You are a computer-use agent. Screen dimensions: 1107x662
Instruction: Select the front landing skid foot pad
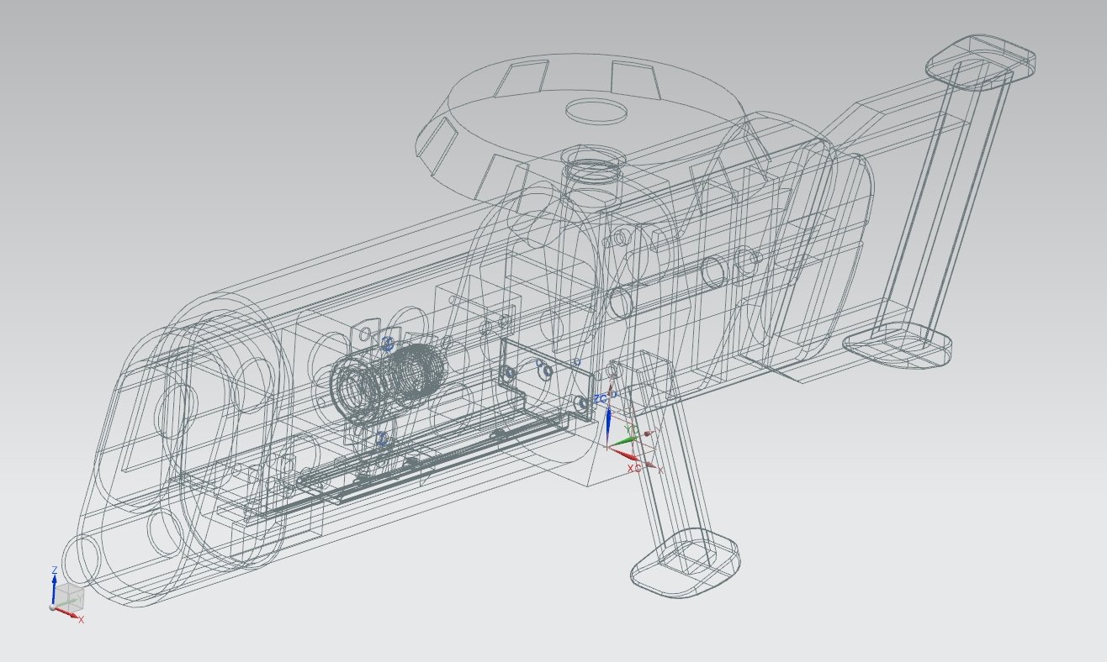coord(686,563)
